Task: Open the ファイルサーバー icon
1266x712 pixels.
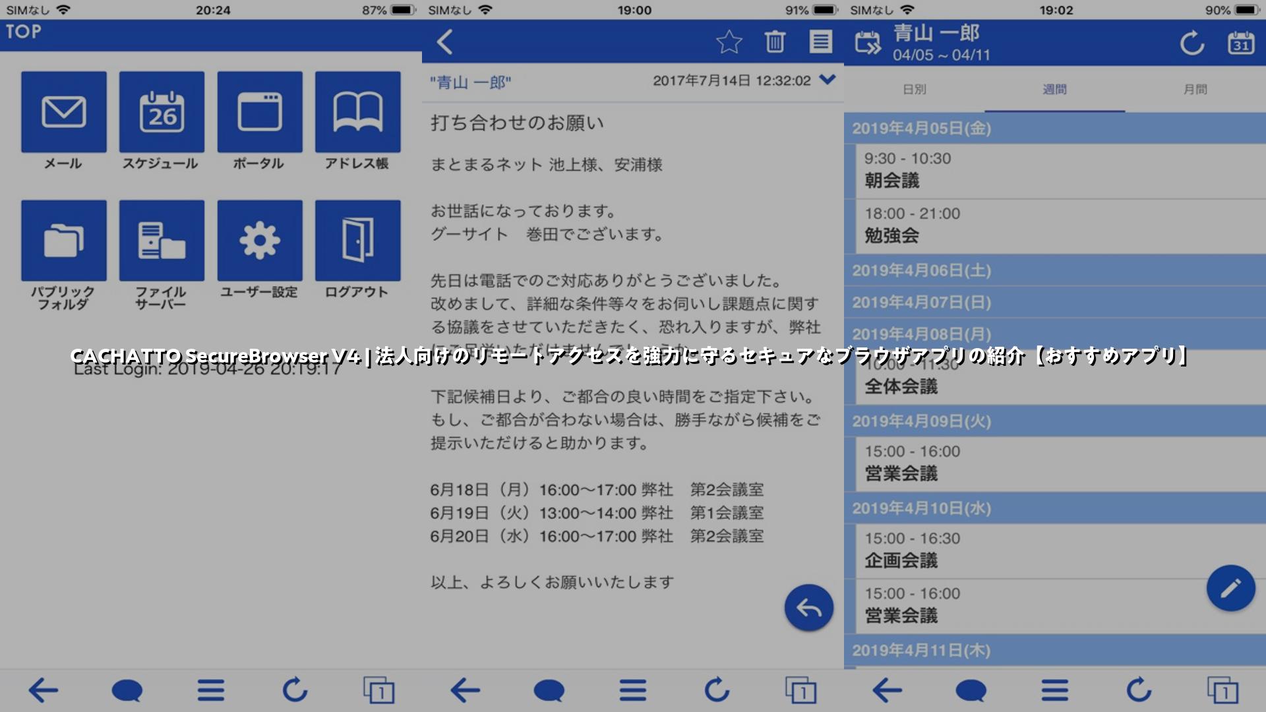Action: point(162,241)
